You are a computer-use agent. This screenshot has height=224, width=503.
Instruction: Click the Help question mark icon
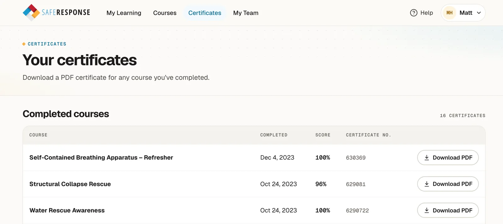(x=414, y=13)
